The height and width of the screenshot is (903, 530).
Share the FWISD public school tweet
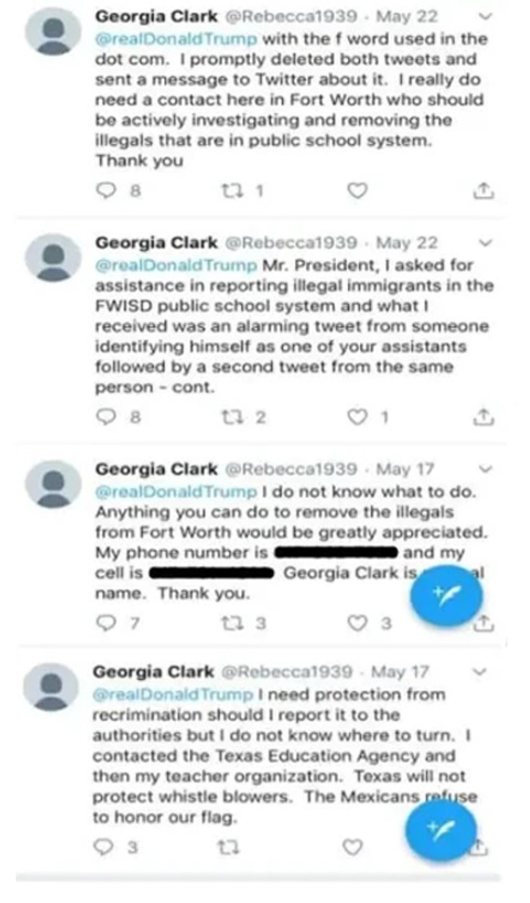click(x=483, y=417)
